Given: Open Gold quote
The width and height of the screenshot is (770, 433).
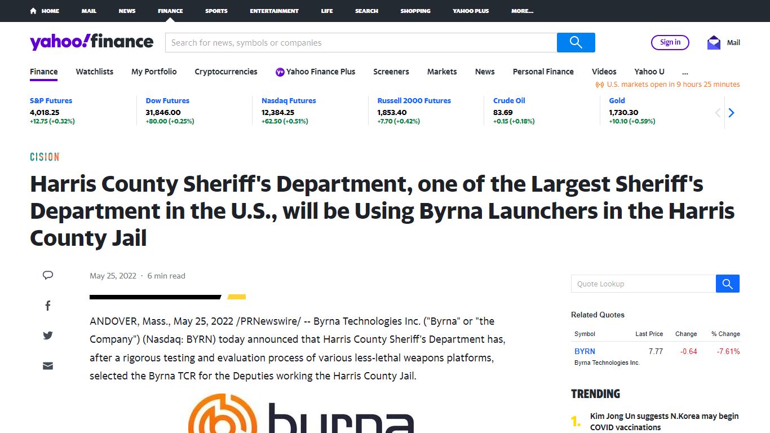Looking at the screenshot, I should 617,100.
